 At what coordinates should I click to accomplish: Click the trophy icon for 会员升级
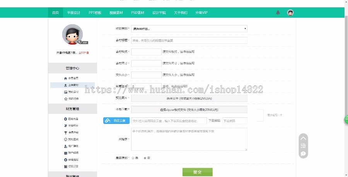pyautogui.click(x=65, y=132)
